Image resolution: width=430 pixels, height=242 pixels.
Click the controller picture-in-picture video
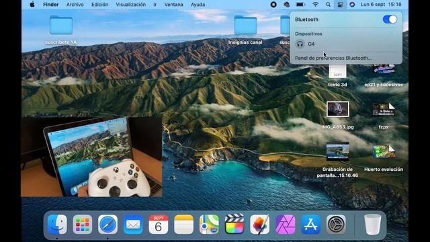click(x=91, y=157)
